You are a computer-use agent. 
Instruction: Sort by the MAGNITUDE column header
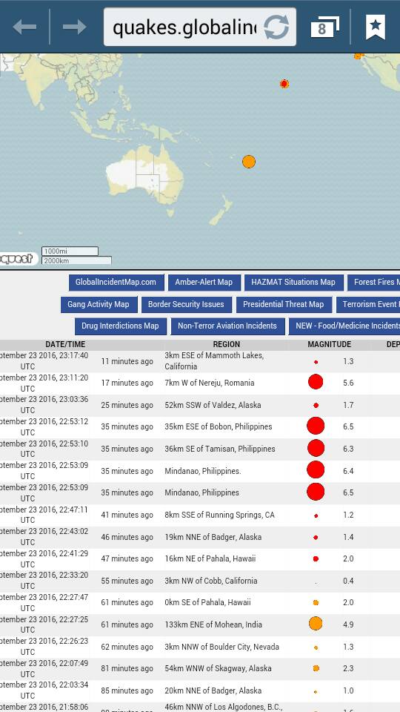tap(329, 345)
